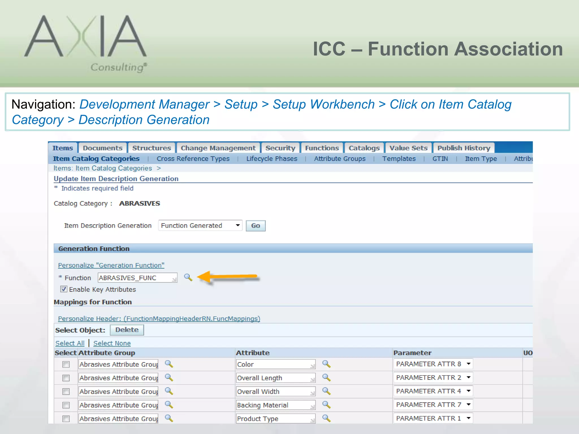Screen dimensions: 579x434
Task: Go to Item Type subtab
Action: [x=481, y=159]
